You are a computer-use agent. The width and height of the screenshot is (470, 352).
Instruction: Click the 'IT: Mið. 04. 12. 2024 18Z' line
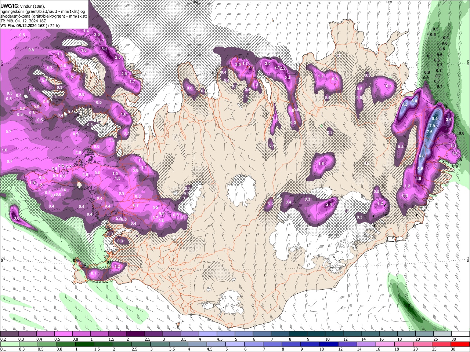[x=23, y=21]
